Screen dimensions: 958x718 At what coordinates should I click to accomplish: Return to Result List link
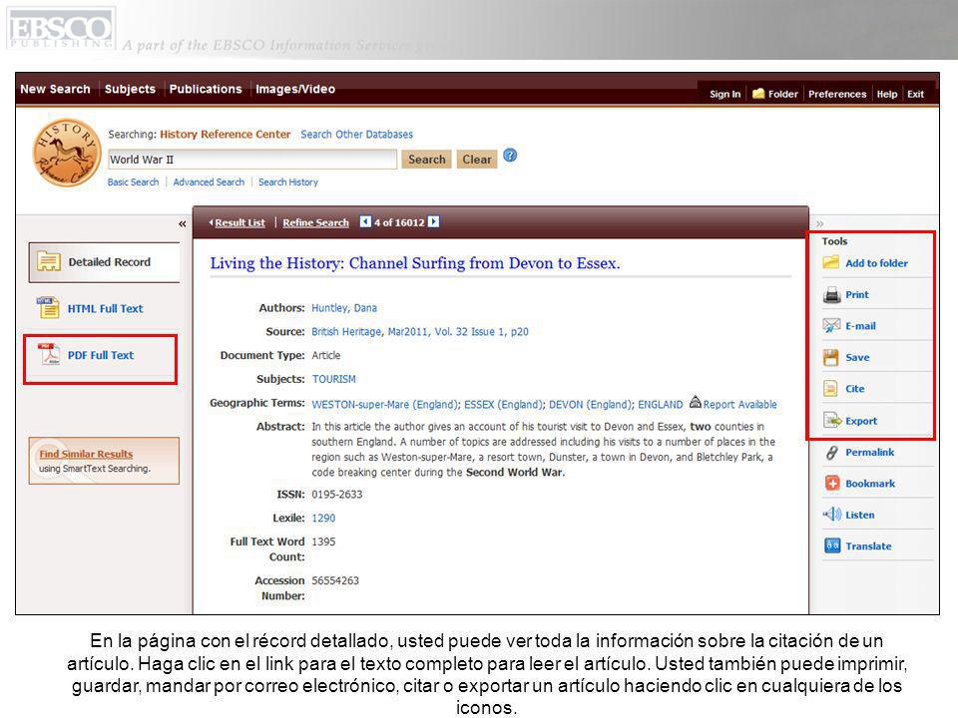click(x=239, y=222)
